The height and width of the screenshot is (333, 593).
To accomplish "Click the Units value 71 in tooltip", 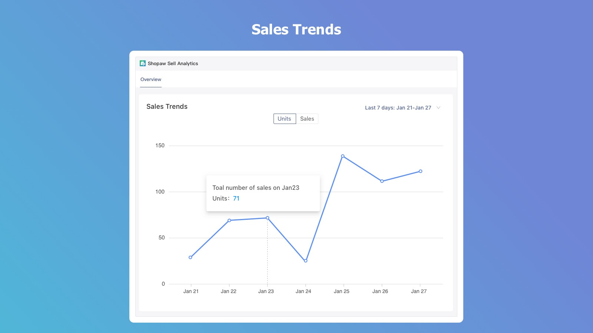I will pyautogui.click(x=236, y=198).
